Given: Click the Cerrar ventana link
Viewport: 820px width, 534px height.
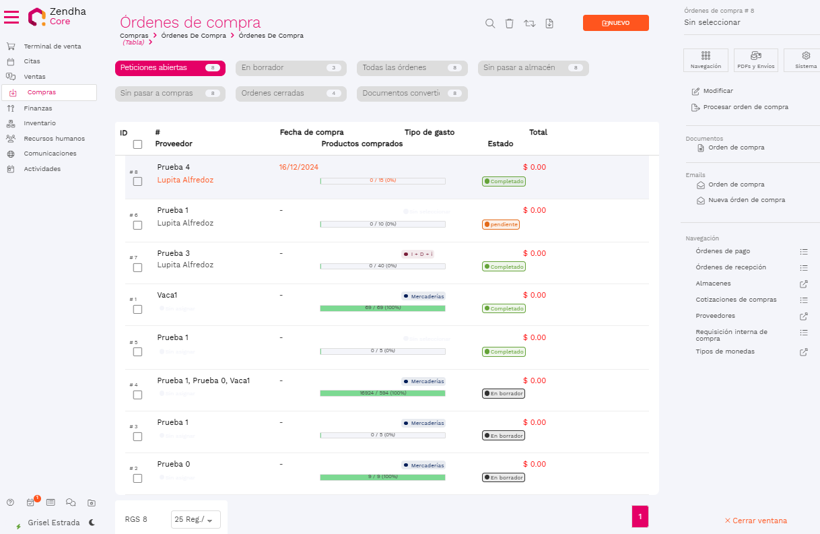Looking at the screenshot, I should click(x=755, y=521).
